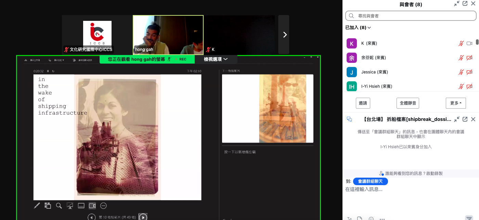Expand the 檢視選項 view options dropdown

click(x=216, y=59)
